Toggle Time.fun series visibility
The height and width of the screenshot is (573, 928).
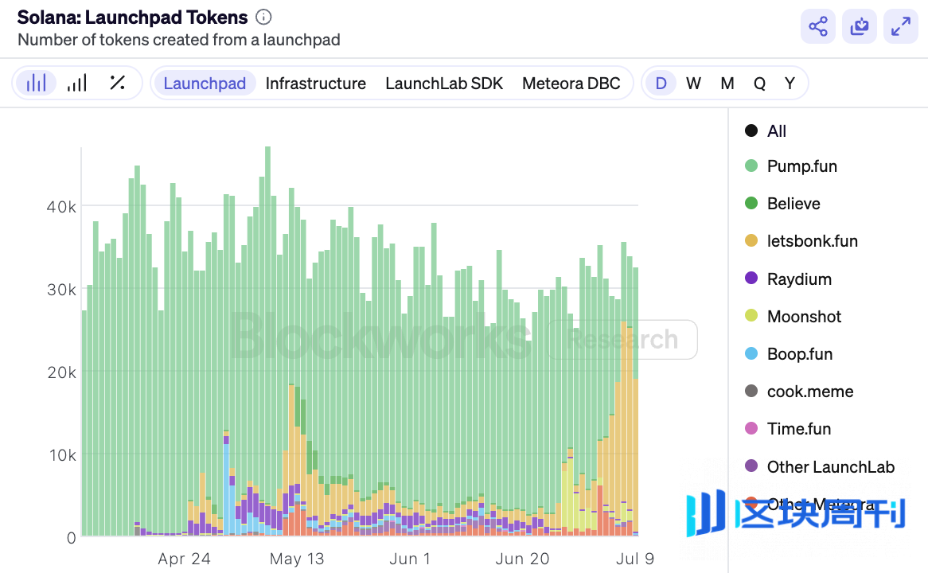[788, 429]
